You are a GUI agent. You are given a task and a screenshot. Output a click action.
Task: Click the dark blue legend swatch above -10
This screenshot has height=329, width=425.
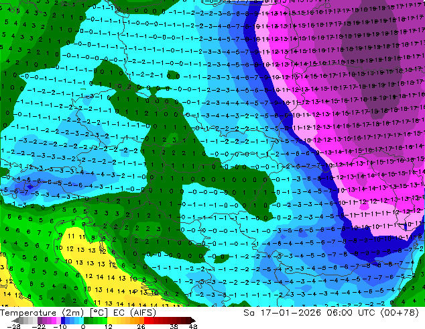click(x=63, y=320)
